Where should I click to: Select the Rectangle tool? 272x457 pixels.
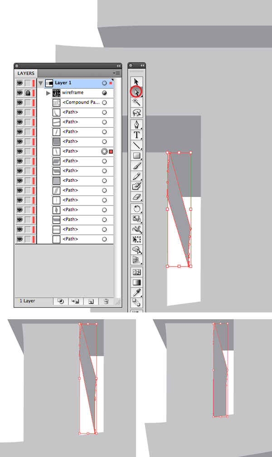(x=136, y=156)
